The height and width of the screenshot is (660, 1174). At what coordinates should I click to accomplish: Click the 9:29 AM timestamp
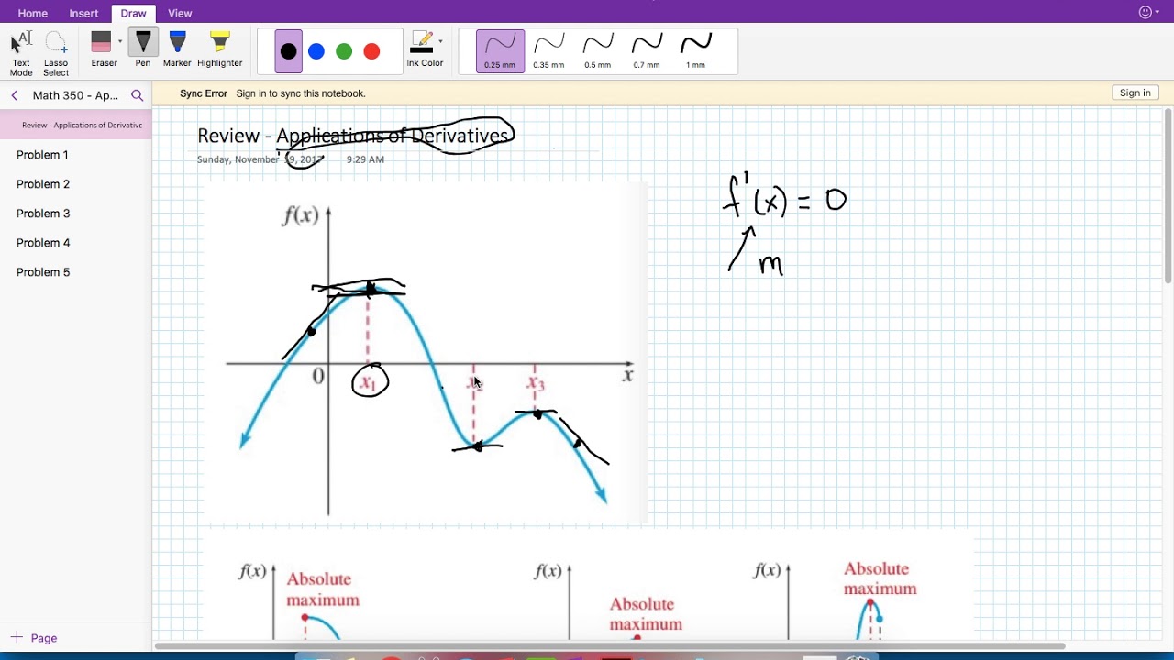tap(365, 159)
